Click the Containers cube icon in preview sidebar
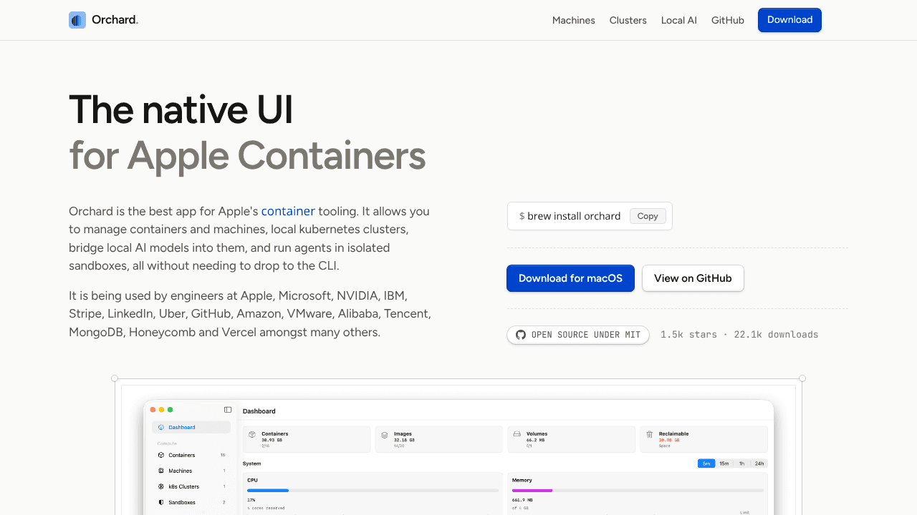 [x=161, y=456]
